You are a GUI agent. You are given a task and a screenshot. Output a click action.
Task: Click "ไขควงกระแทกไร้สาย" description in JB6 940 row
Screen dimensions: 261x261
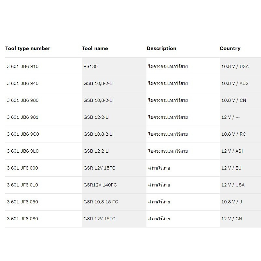(x=168, y=83)
